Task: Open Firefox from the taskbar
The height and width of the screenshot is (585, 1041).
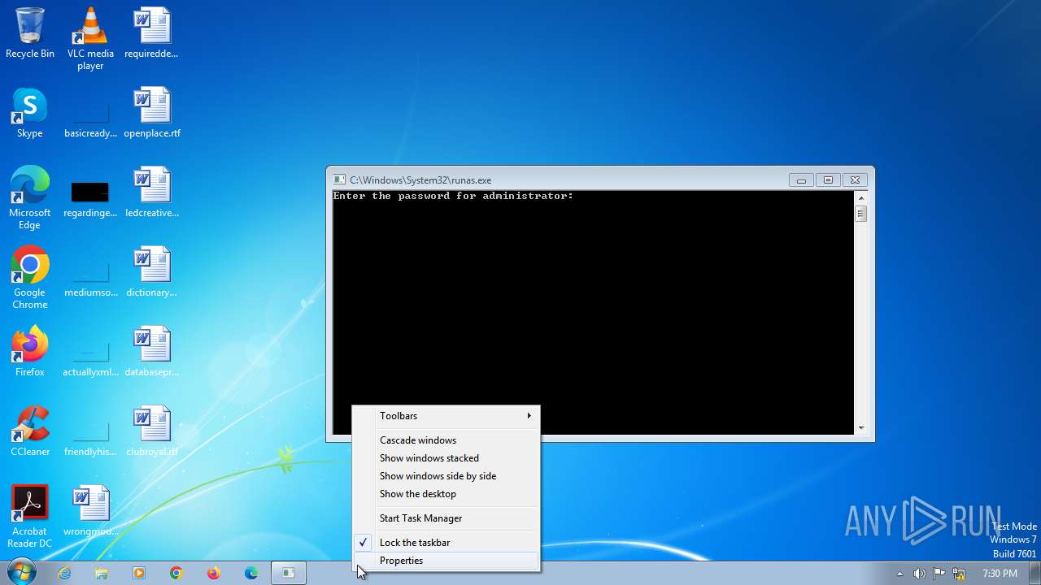Action: tap(214, 573)
